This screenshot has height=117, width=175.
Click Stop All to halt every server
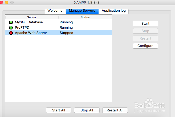point(87,110)
